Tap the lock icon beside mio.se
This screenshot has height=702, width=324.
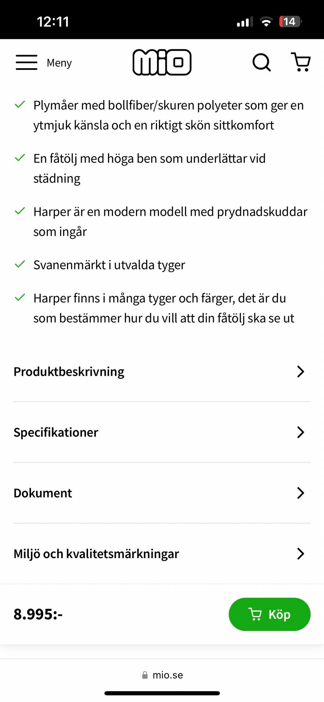(145, 675)
